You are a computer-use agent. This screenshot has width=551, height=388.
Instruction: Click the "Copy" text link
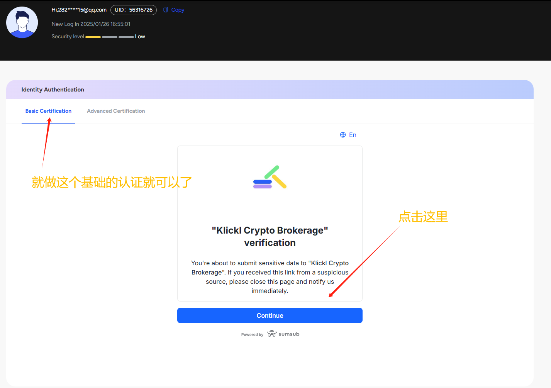178,10
